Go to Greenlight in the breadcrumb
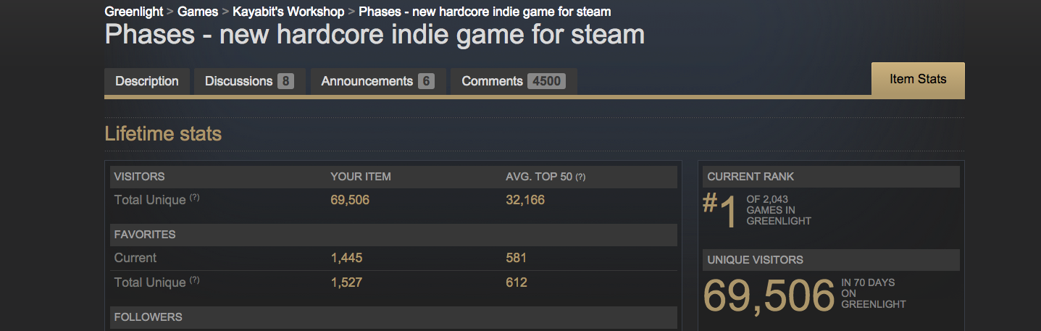The height and width of the screenshot is (331, 1041). pos(134,12)
